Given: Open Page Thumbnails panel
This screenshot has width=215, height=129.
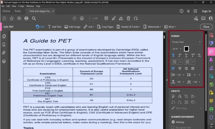Looking at the screenshot, I should coord(4,36).
